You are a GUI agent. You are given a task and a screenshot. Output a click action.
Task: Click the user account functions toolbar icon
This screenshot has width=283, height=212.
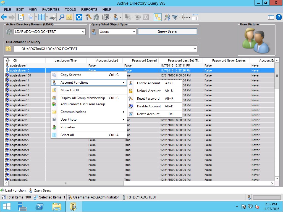pos(116,17)
